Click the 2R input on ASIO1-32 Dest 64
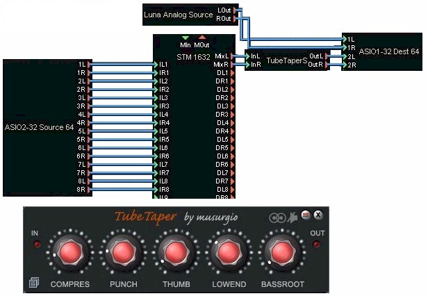 pyautogui.click(x=345, y=65)
